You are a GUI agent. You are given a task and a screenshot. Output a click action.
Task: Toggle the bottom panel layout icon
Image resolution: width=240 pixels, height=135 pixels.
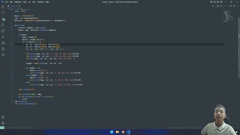point(214,2)
